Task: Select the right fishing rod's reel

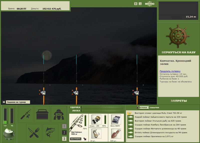Action: point(136,93)
